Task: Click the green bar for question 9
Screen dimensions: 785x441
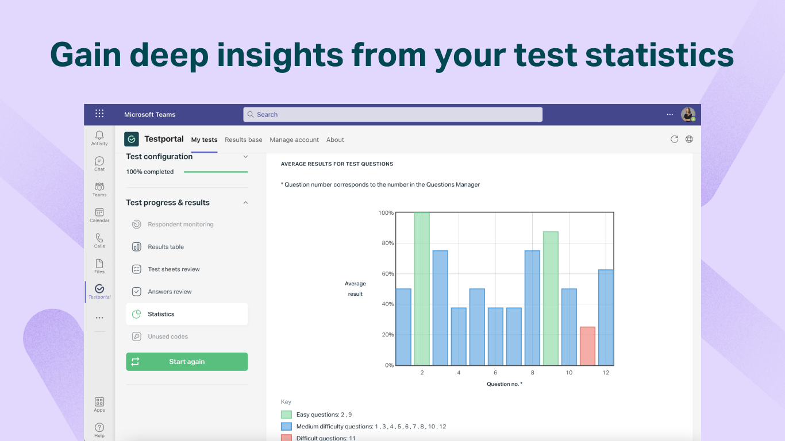Action: (x=551, y=299)
